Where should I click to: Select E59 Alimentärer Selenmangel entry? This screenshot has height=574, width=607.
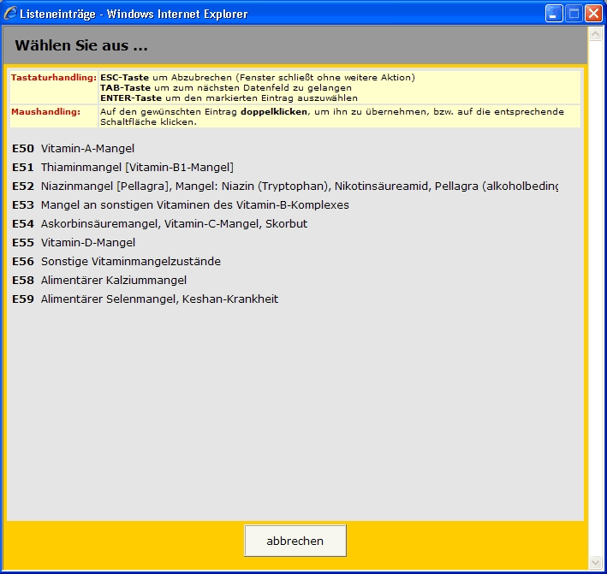(x=146, y=299)
